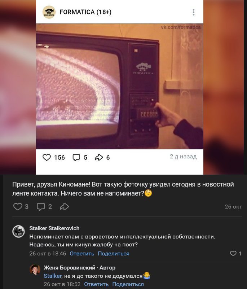Image resolution: width=247 pixels, height=289 pixels.
Task: Open the Женя Боровинский profile name
Action: 70,267
